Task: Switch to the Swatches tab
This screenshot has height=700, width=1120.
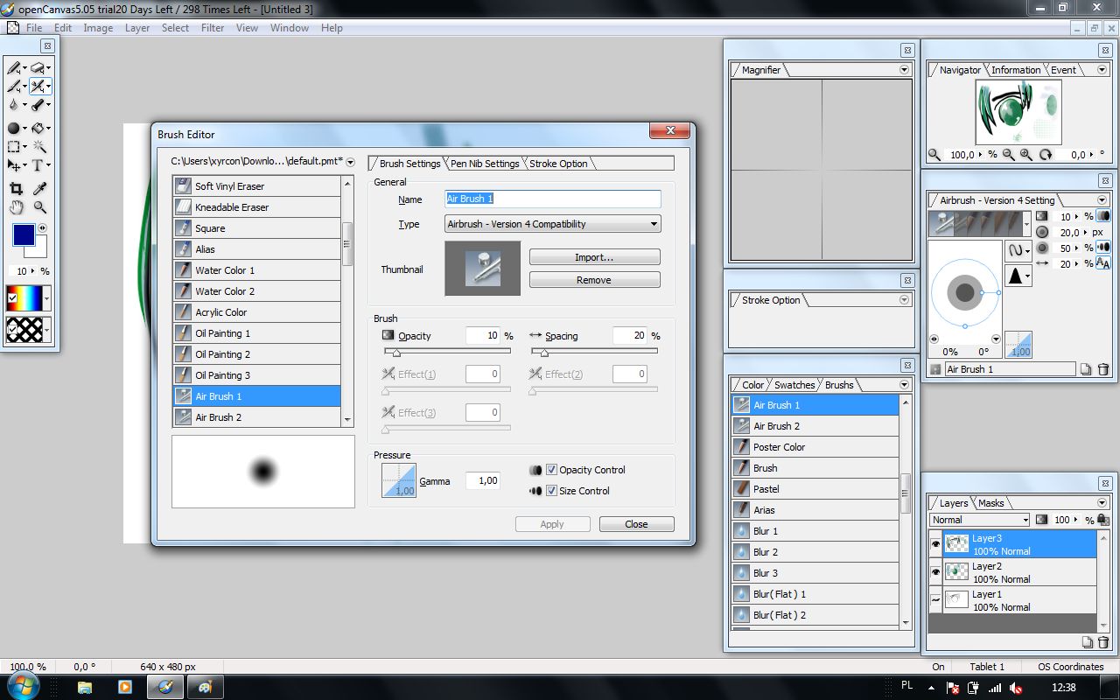Action: coord(794,385)
